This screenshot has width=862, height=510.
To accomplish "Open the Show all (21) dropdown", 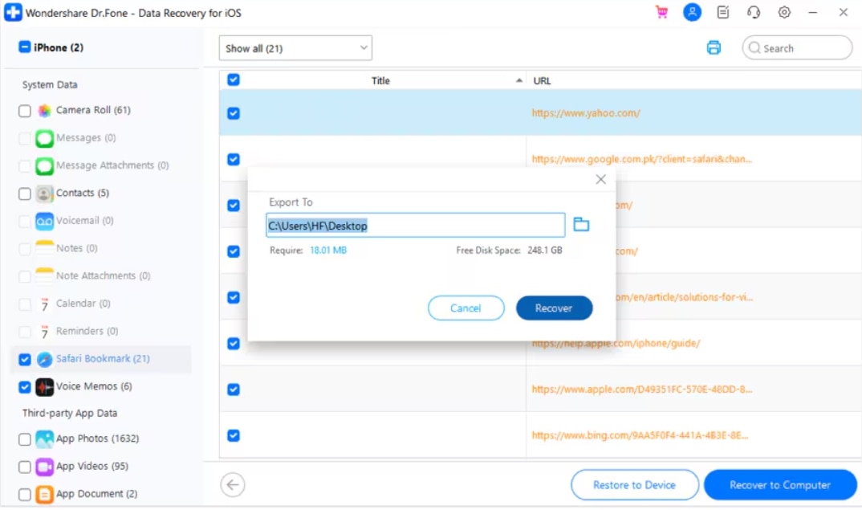I will click(295, 48).
